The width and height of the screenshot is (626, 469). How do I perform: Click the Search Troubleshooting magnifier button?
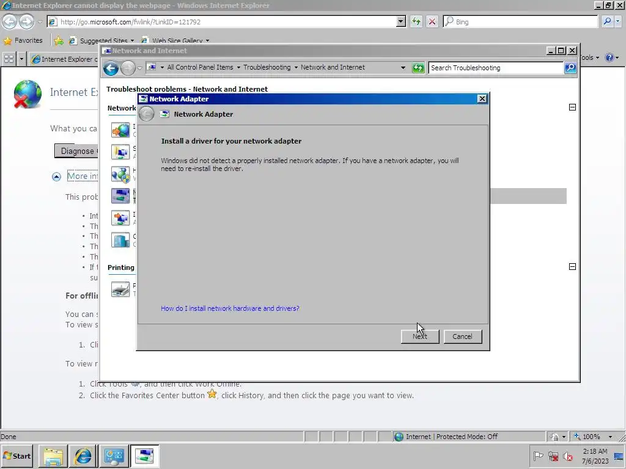570,68
